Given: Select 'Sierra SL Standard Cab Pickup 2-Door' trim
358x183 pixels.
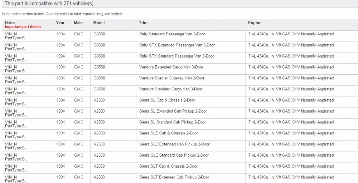Looking at the screenshot, I should tap(173, 122).
